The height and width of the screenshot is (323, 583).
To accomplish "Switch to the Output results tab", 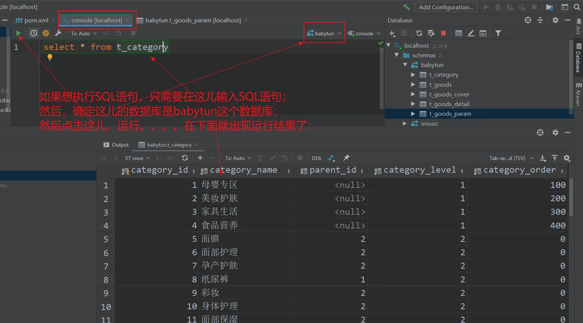I will [116, 145].
